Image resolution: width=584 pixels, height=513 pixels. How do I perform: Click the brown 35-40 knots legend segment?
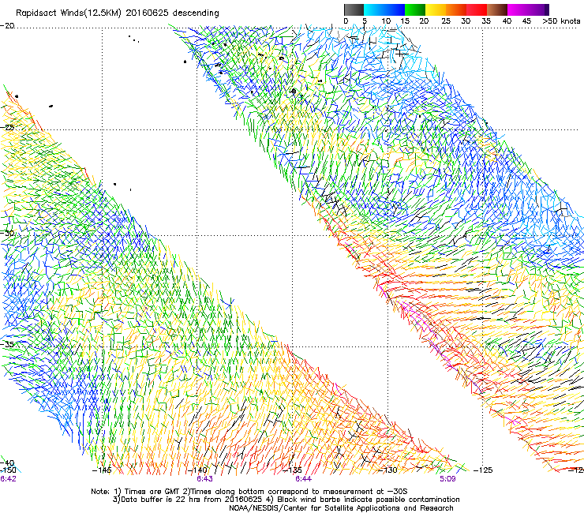point(497,9)
